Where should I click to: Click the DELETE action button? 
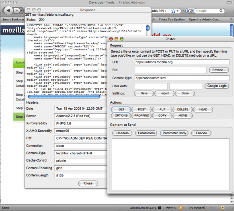coord(183,109)
